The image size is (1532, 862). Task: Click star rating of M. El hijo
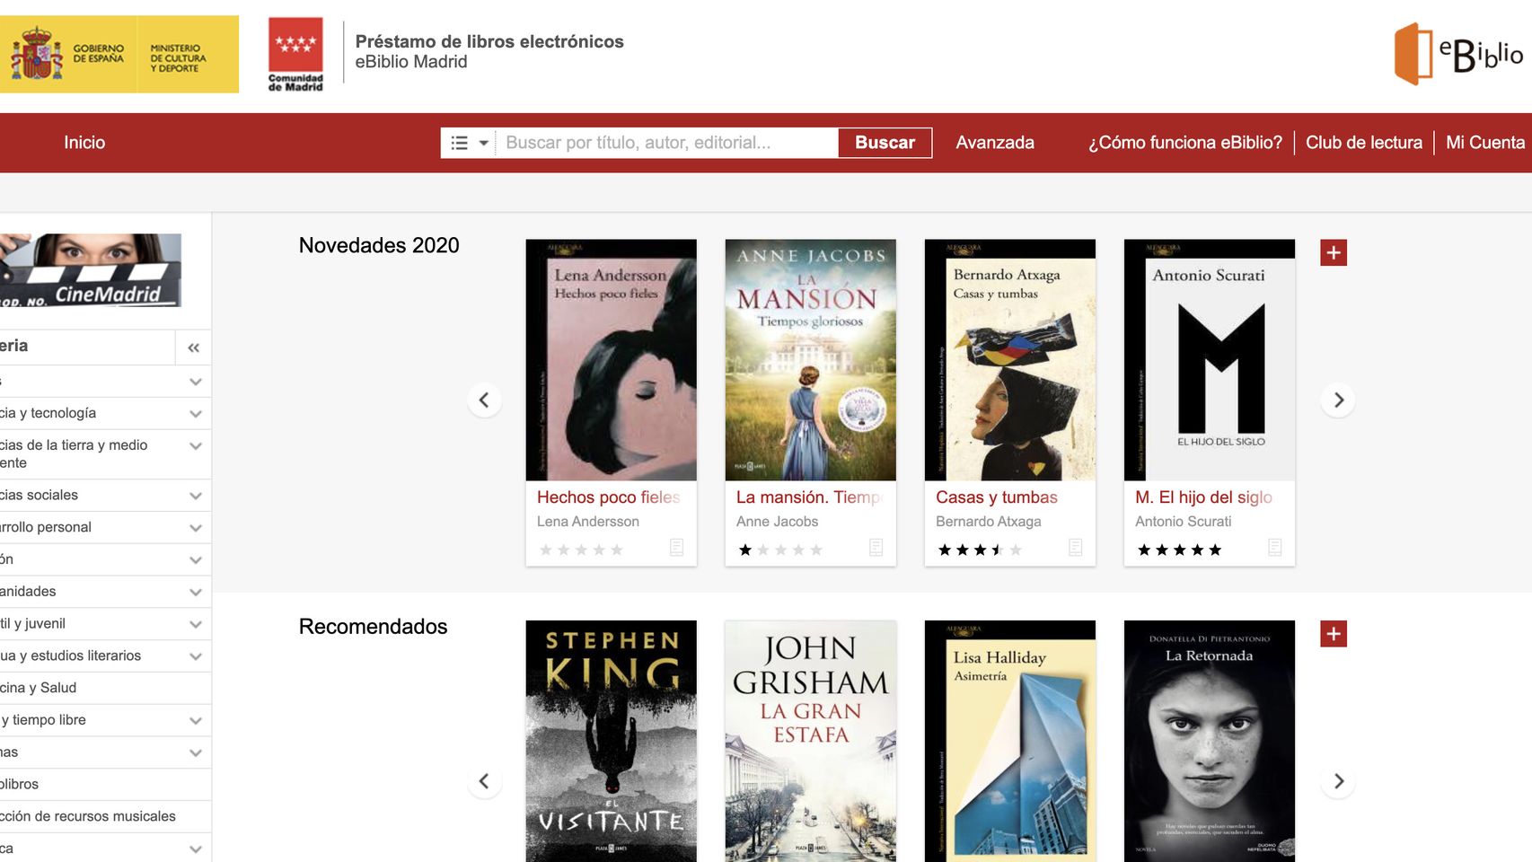1179,550
